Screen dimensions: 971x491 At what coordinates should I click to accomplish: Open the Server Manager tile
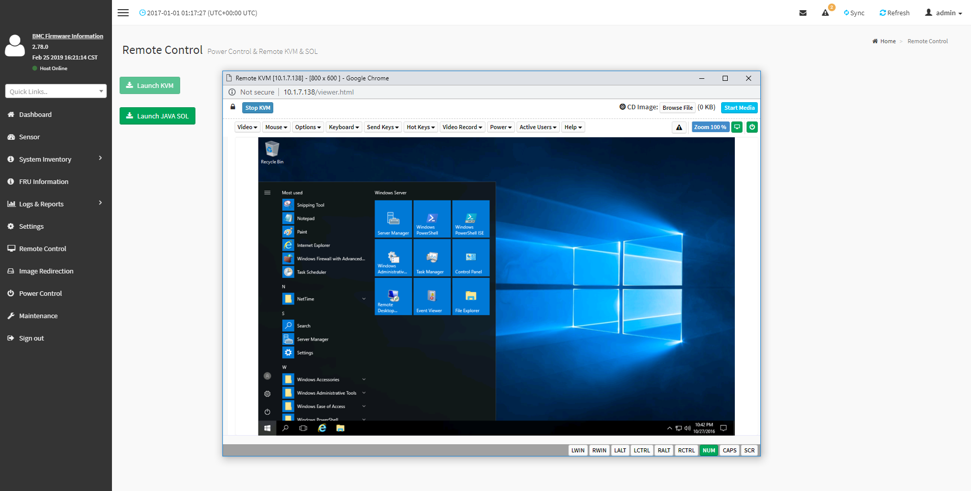point(393,219)
